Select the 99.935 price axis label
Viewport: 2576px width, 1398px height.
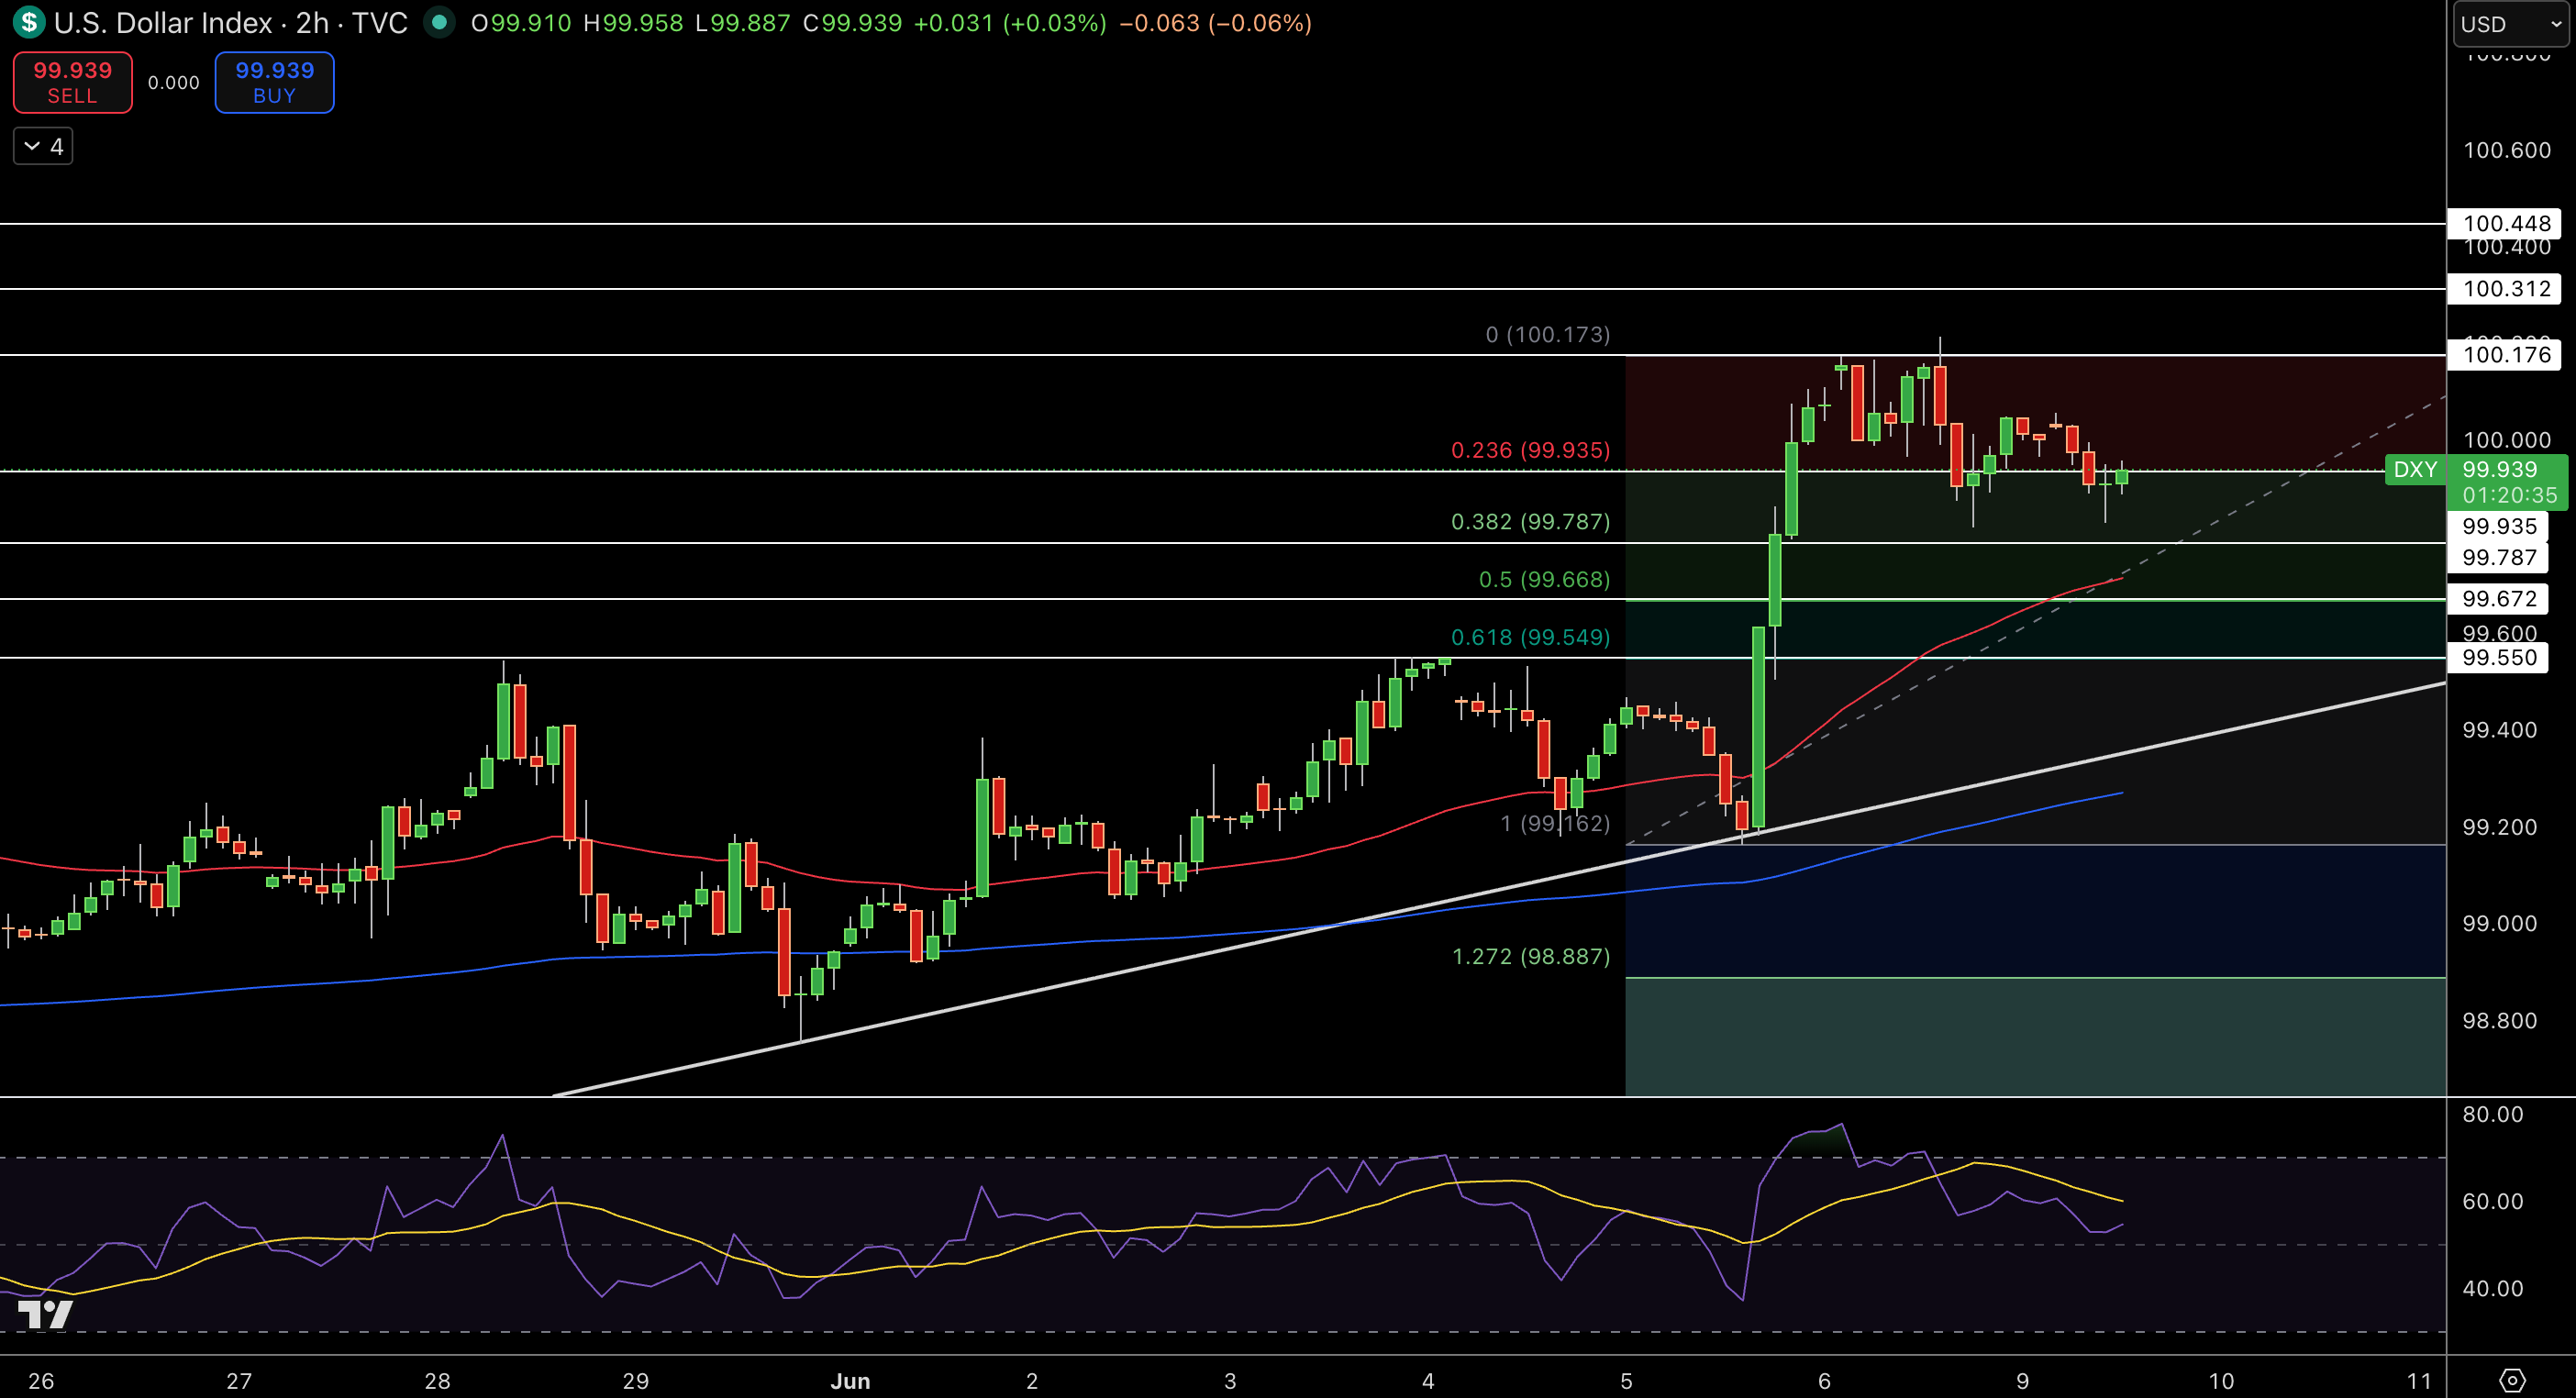point(2498,527)
